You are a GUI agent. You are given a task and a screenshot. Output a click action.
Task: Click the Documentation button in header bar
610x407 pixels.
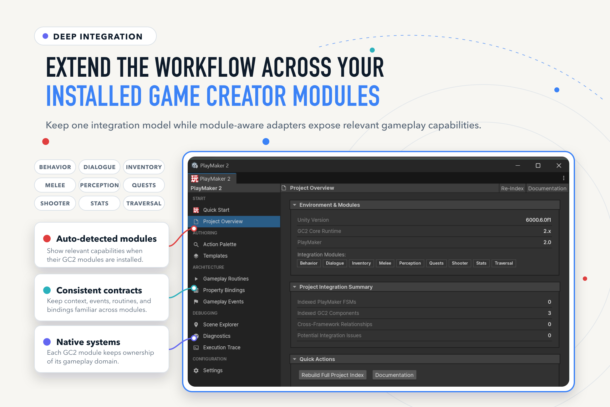[x=547, y=188]
